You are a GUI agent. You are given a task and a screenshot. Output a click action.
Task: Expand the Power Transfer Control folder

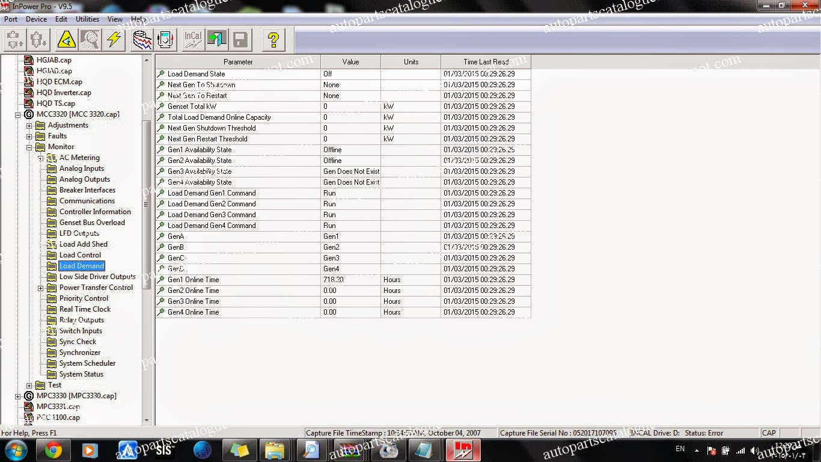coord(40,288)
